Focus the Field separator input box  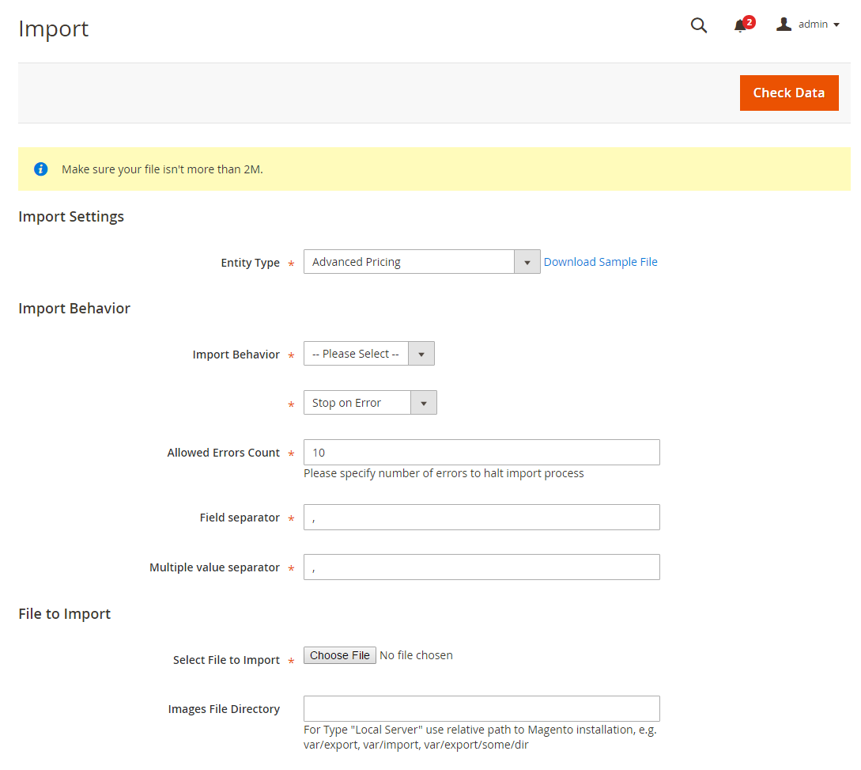[x=481, y=518]
